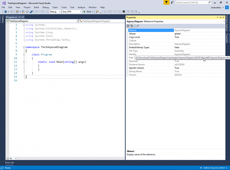The height and width of the screenshot is (170, 230).
Task: Click the Redo arrow icon
Action: point(43,12)
